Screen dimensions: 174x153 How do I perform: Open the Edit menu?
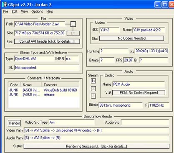[14, 12]
